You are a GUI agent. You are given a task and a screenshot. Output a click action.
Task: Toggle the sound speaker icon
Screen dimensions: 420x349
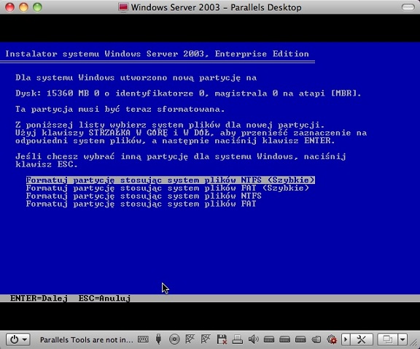[253, 340]
